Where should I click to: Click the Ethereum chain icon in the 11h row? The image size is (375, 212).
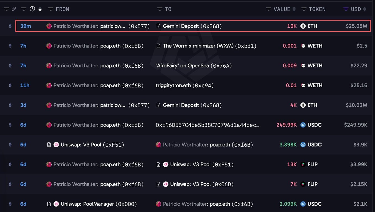10,86
